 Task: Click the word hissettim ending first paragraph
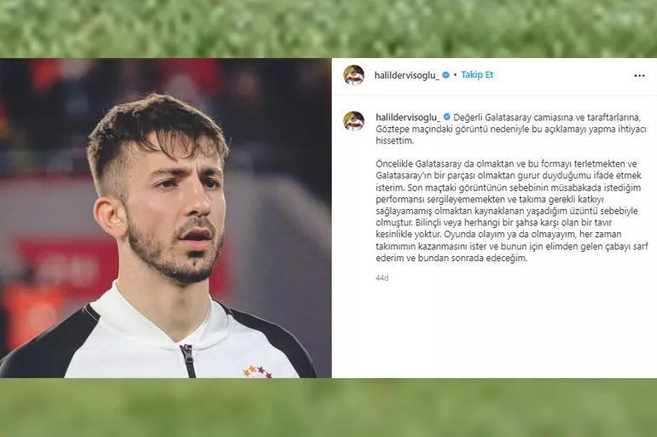pos(394,141)
